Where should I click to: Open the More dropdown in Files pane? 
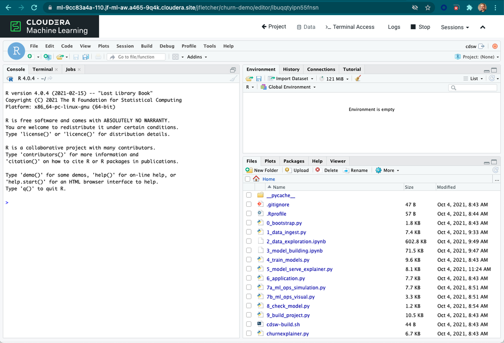pos(387,170)
